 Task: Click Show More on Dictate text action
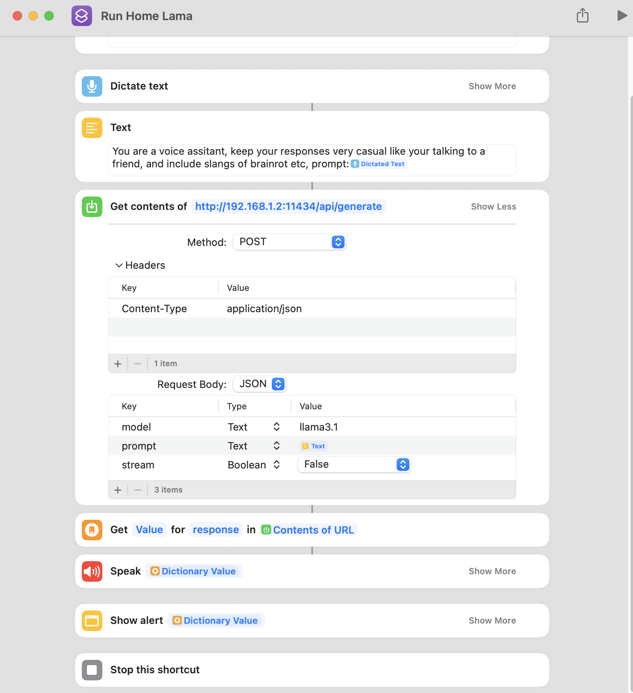[x=492, y=86]
